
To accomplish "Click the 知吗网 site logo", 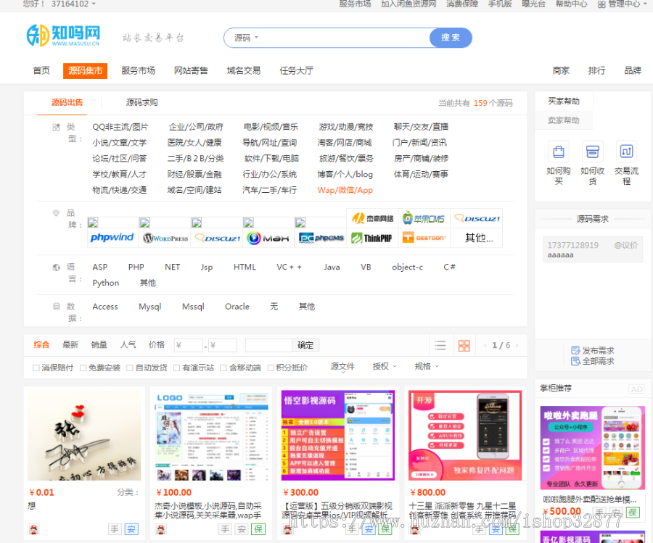I will [63, 36].
